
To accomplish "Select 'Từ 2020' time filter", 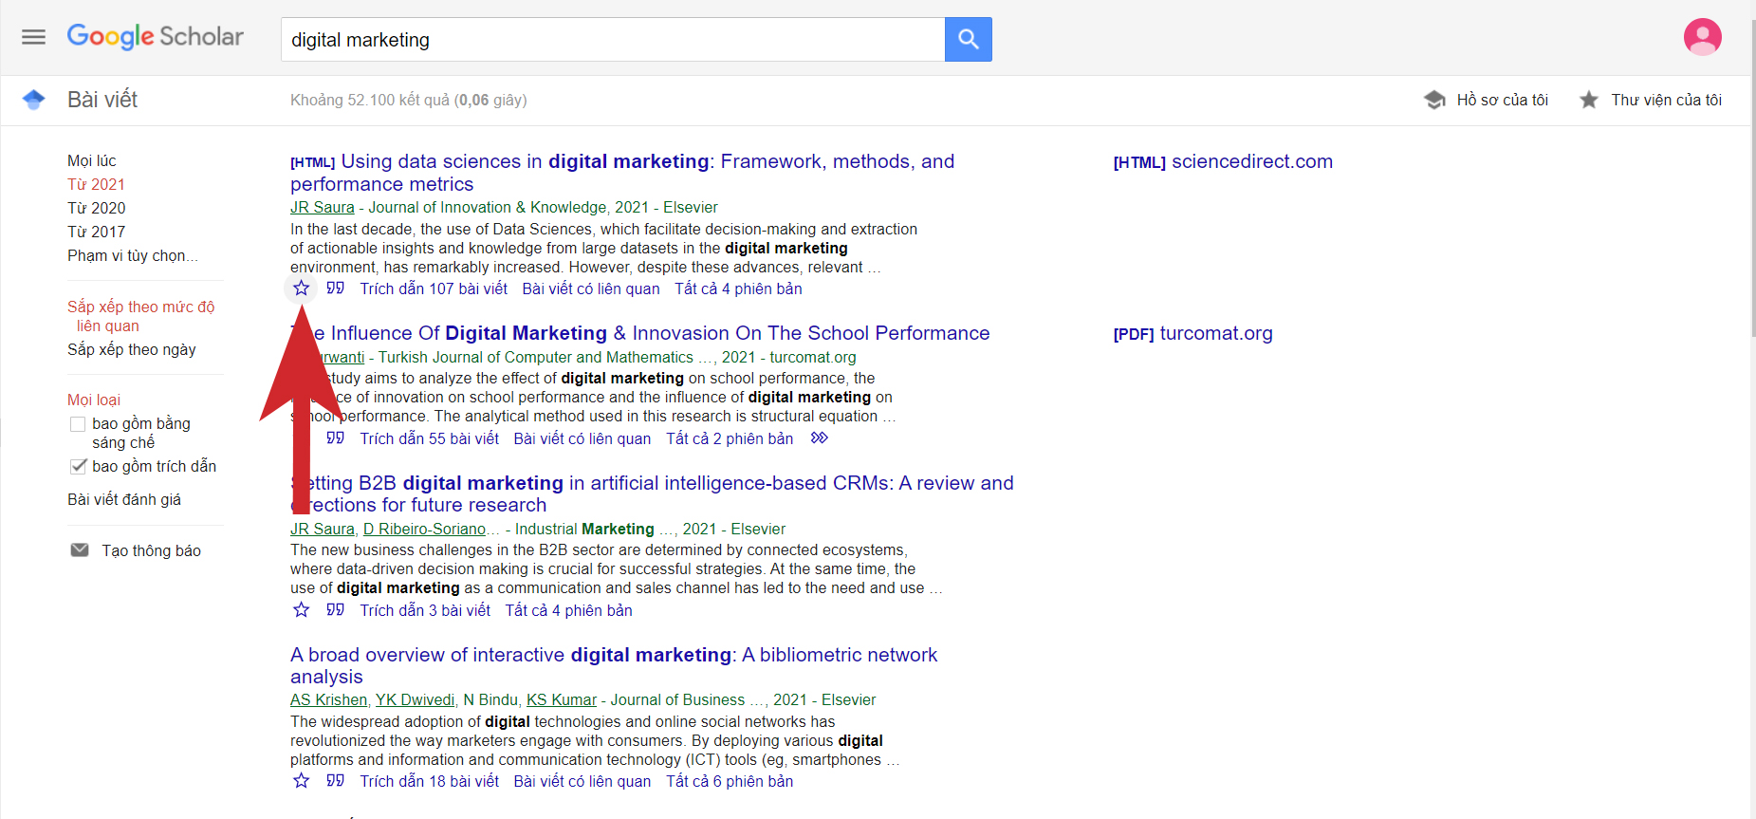I will tap(96, 208).
